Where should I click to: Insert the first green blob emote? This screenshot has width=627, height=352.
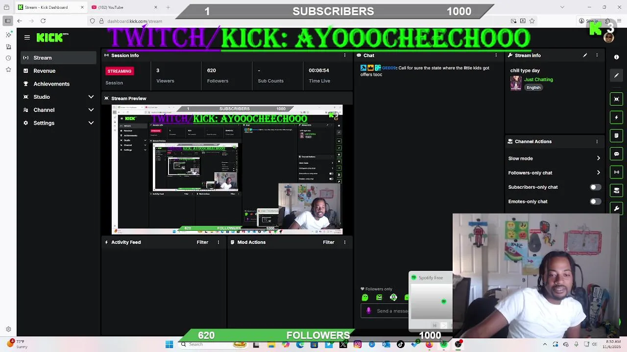365,297
